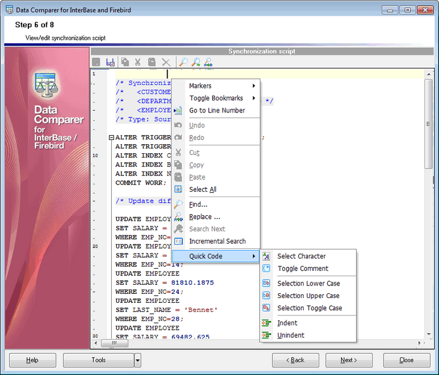Click the Find icon beside Find... entry
Image resolution: width=439 pixels, height=375 pixels.
tap(178, 204)
